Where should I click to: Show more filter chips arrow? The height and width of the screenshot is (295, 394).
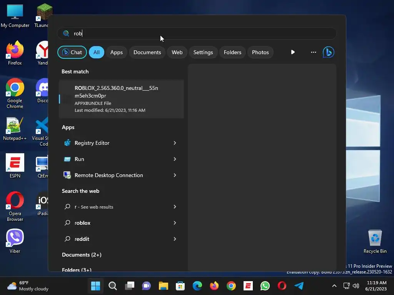[x=293, y=52]
